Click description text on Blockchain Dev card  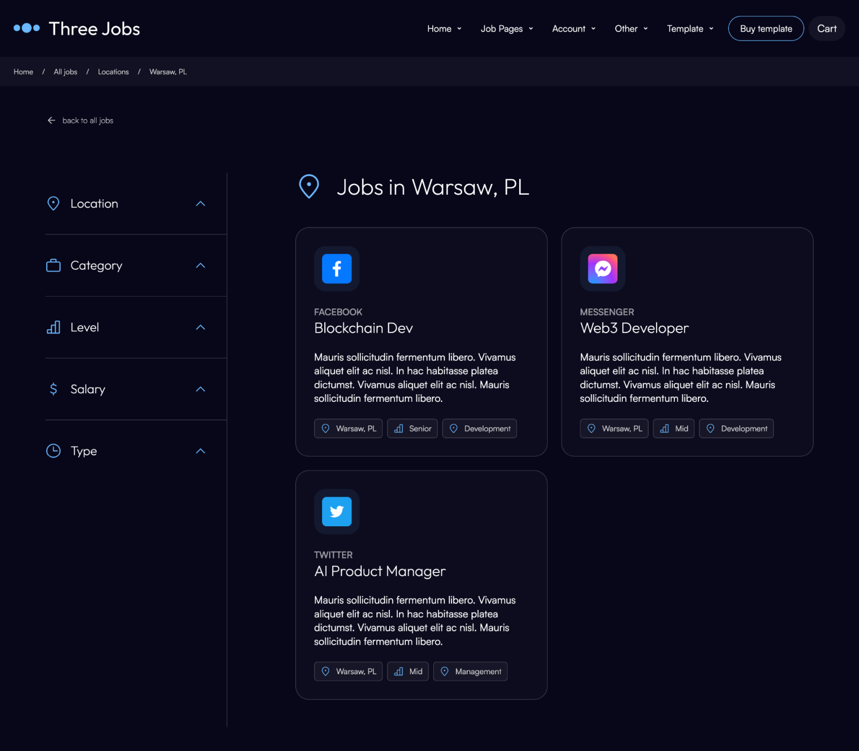click(x=415, y=378)
